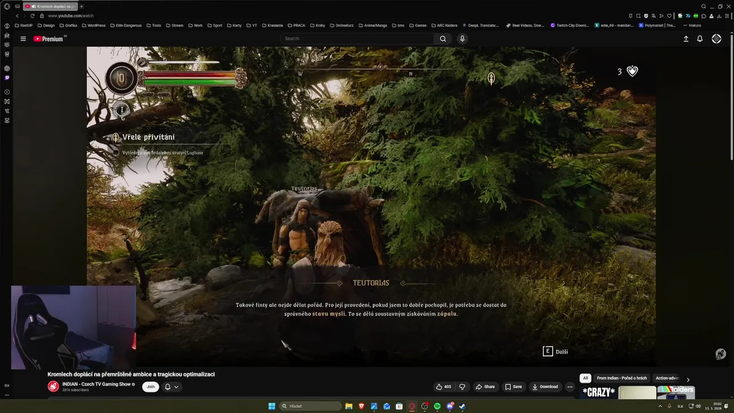Open the YouTube upload/create icon

coord(686,38)
